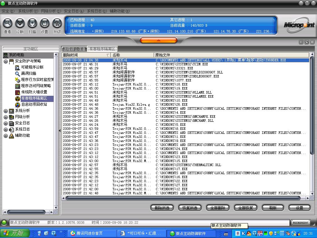Click the orange collapse bar under info panel
Viewport: 317px width, 238px height.
pos(158,40)
